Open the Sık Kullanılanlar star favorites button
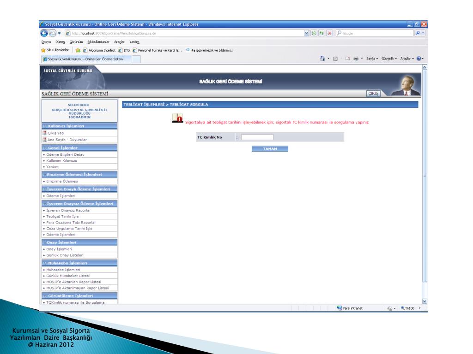The image size is (473, 354). 55,50
